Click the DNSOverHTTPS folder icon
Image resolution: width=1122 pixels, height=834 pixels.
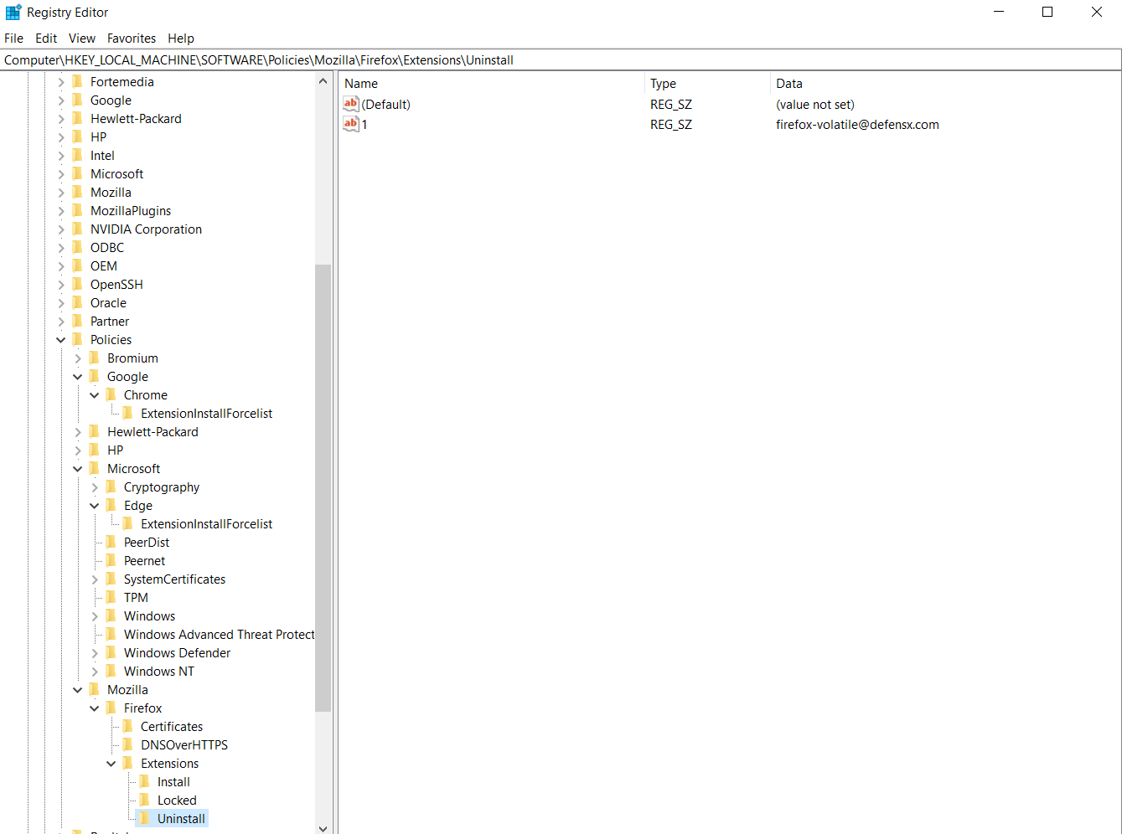[x=128, y=744]
